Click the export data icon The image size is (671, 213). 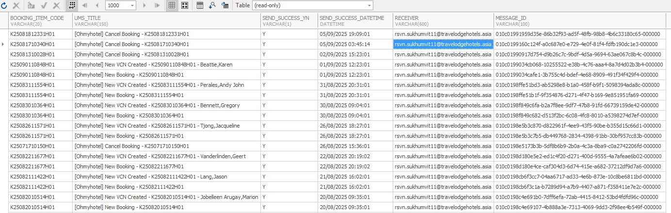tap(225, 5)
